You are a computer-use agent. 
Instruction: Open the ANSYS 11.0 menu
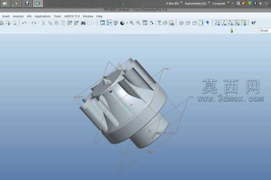click(x=72, y=17)
